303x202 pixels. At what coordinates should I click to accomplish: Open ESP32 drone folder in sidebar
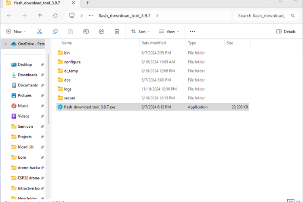pos(29,178)
